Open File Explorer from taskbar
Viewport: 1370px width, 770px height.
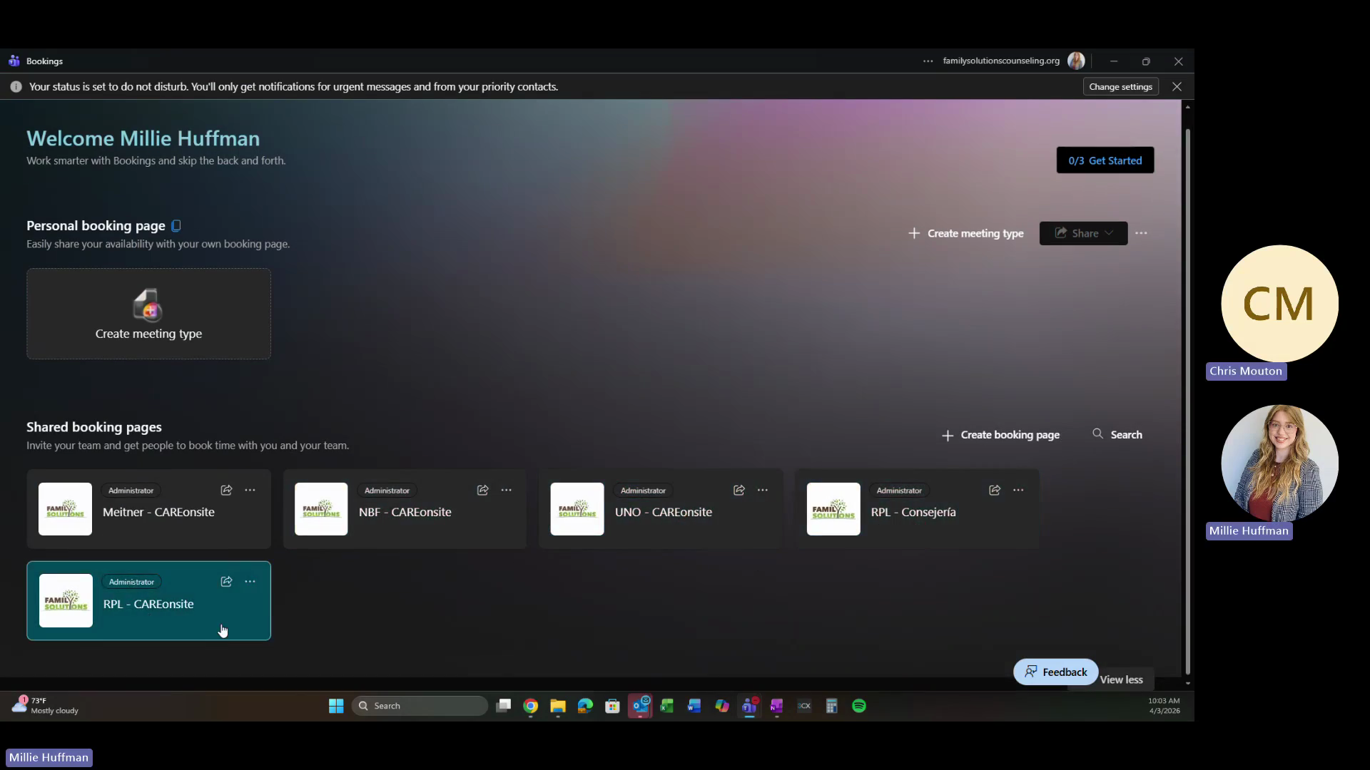558,706
